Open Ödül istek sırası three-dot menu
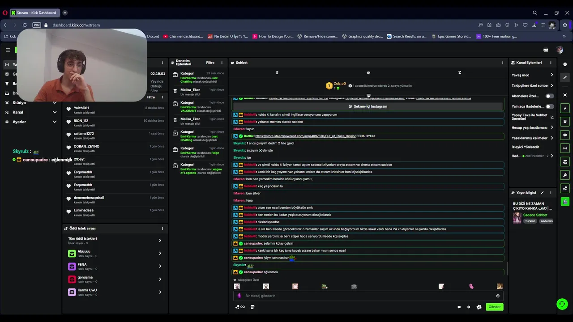 162,229
